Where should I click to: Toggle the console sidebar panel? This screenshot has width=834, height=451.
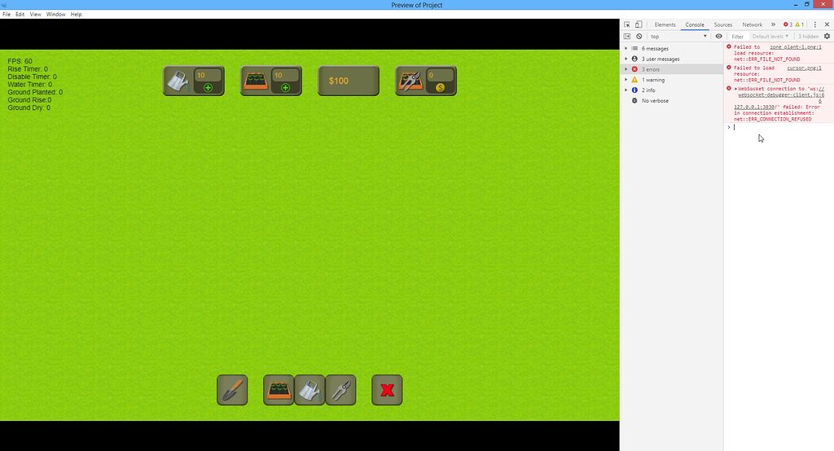pos(627,37)
